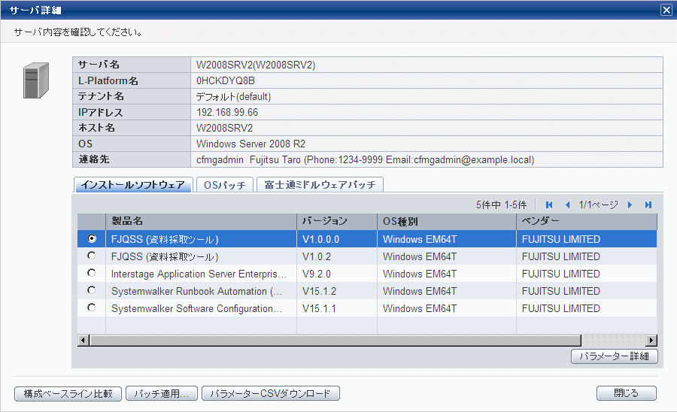Click the version cell V15.1.2
This screenshot has height=412, width=677.
click(x=319, y=291)
